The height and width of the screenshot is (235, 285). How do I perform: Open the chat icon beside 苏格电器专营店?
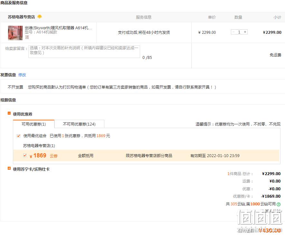pos(39,17)
